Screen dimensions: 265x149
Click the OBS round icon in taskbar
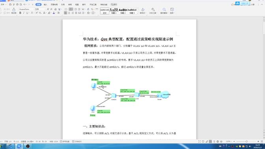click(x=28, y=146)
